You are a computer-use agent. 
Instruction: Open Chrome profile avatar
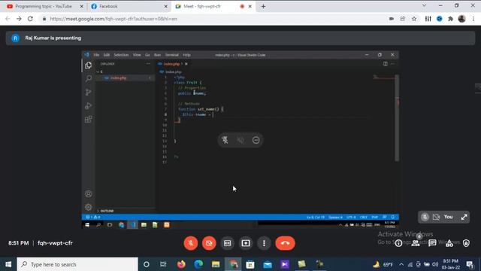point(461,19)
